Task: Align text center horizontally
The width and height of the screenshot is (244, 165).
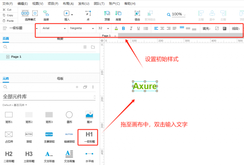Action: [x=162, y=28]
